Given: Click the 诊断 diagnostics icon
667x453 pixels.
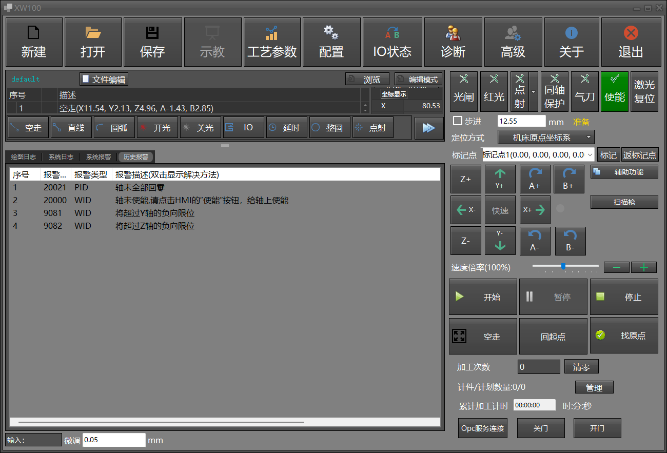Looking at the screenshot, I should click(x=453, y=33).
